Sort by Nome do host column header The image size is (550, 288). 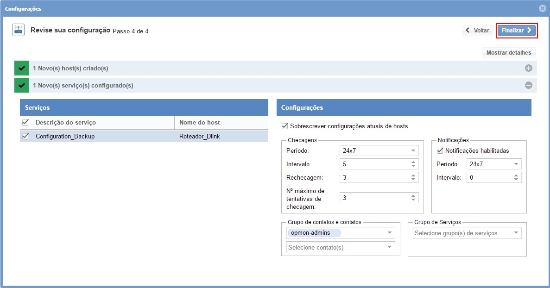[199, 122]
